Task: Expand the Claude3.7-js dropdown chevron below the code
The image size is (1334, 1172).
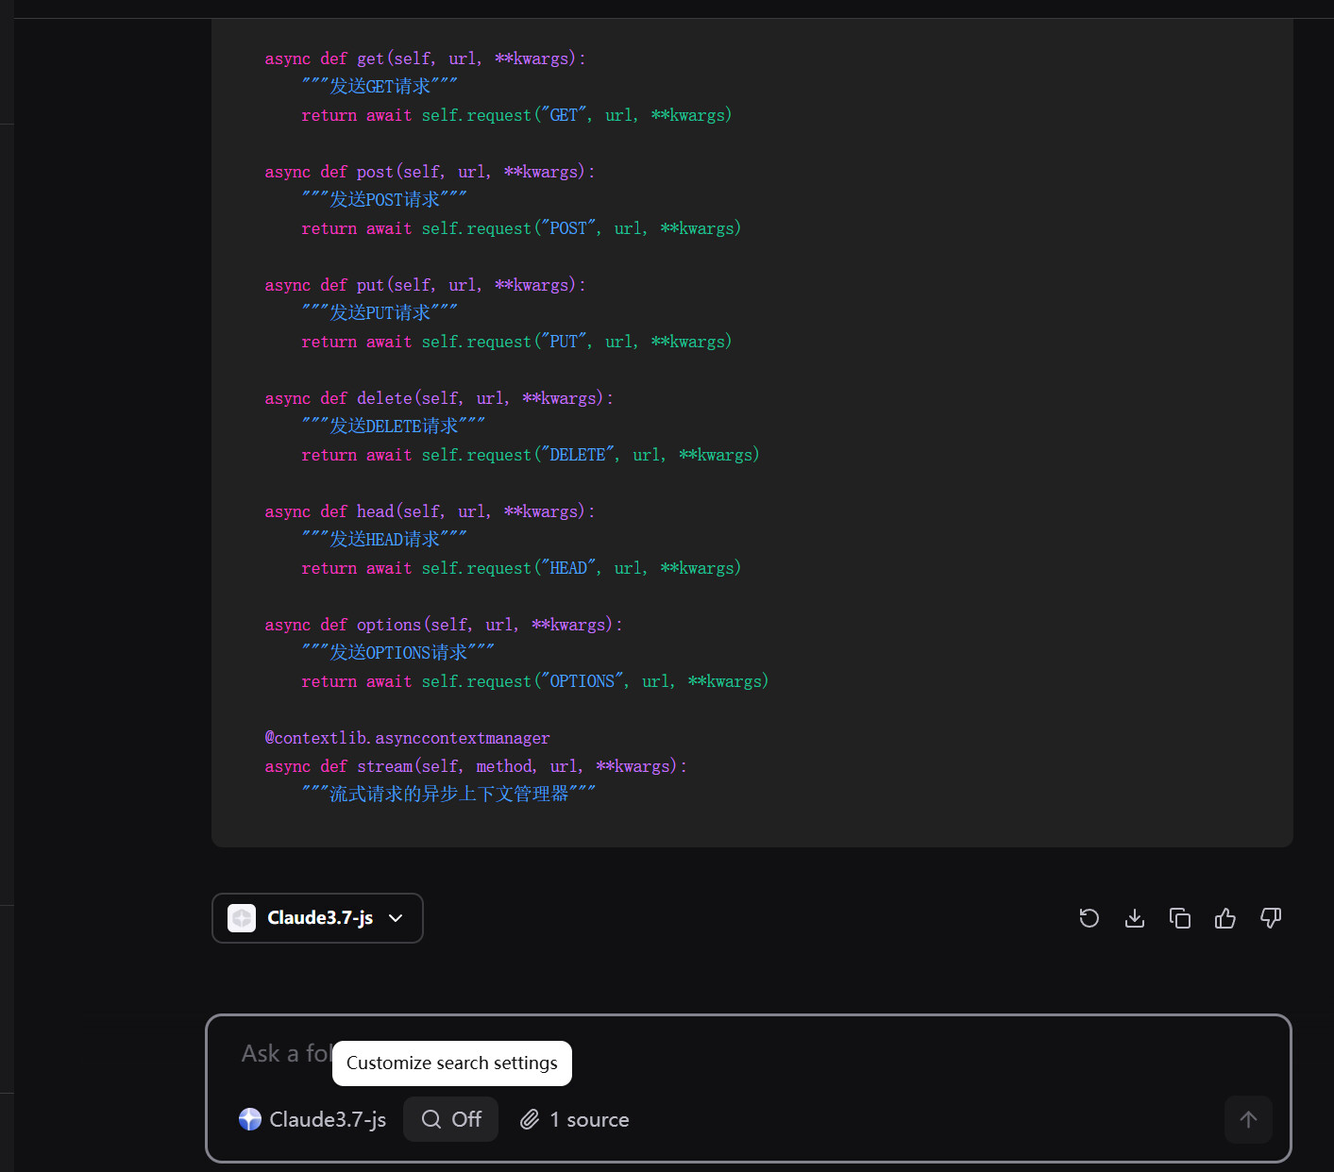Action: click(396, 918)
